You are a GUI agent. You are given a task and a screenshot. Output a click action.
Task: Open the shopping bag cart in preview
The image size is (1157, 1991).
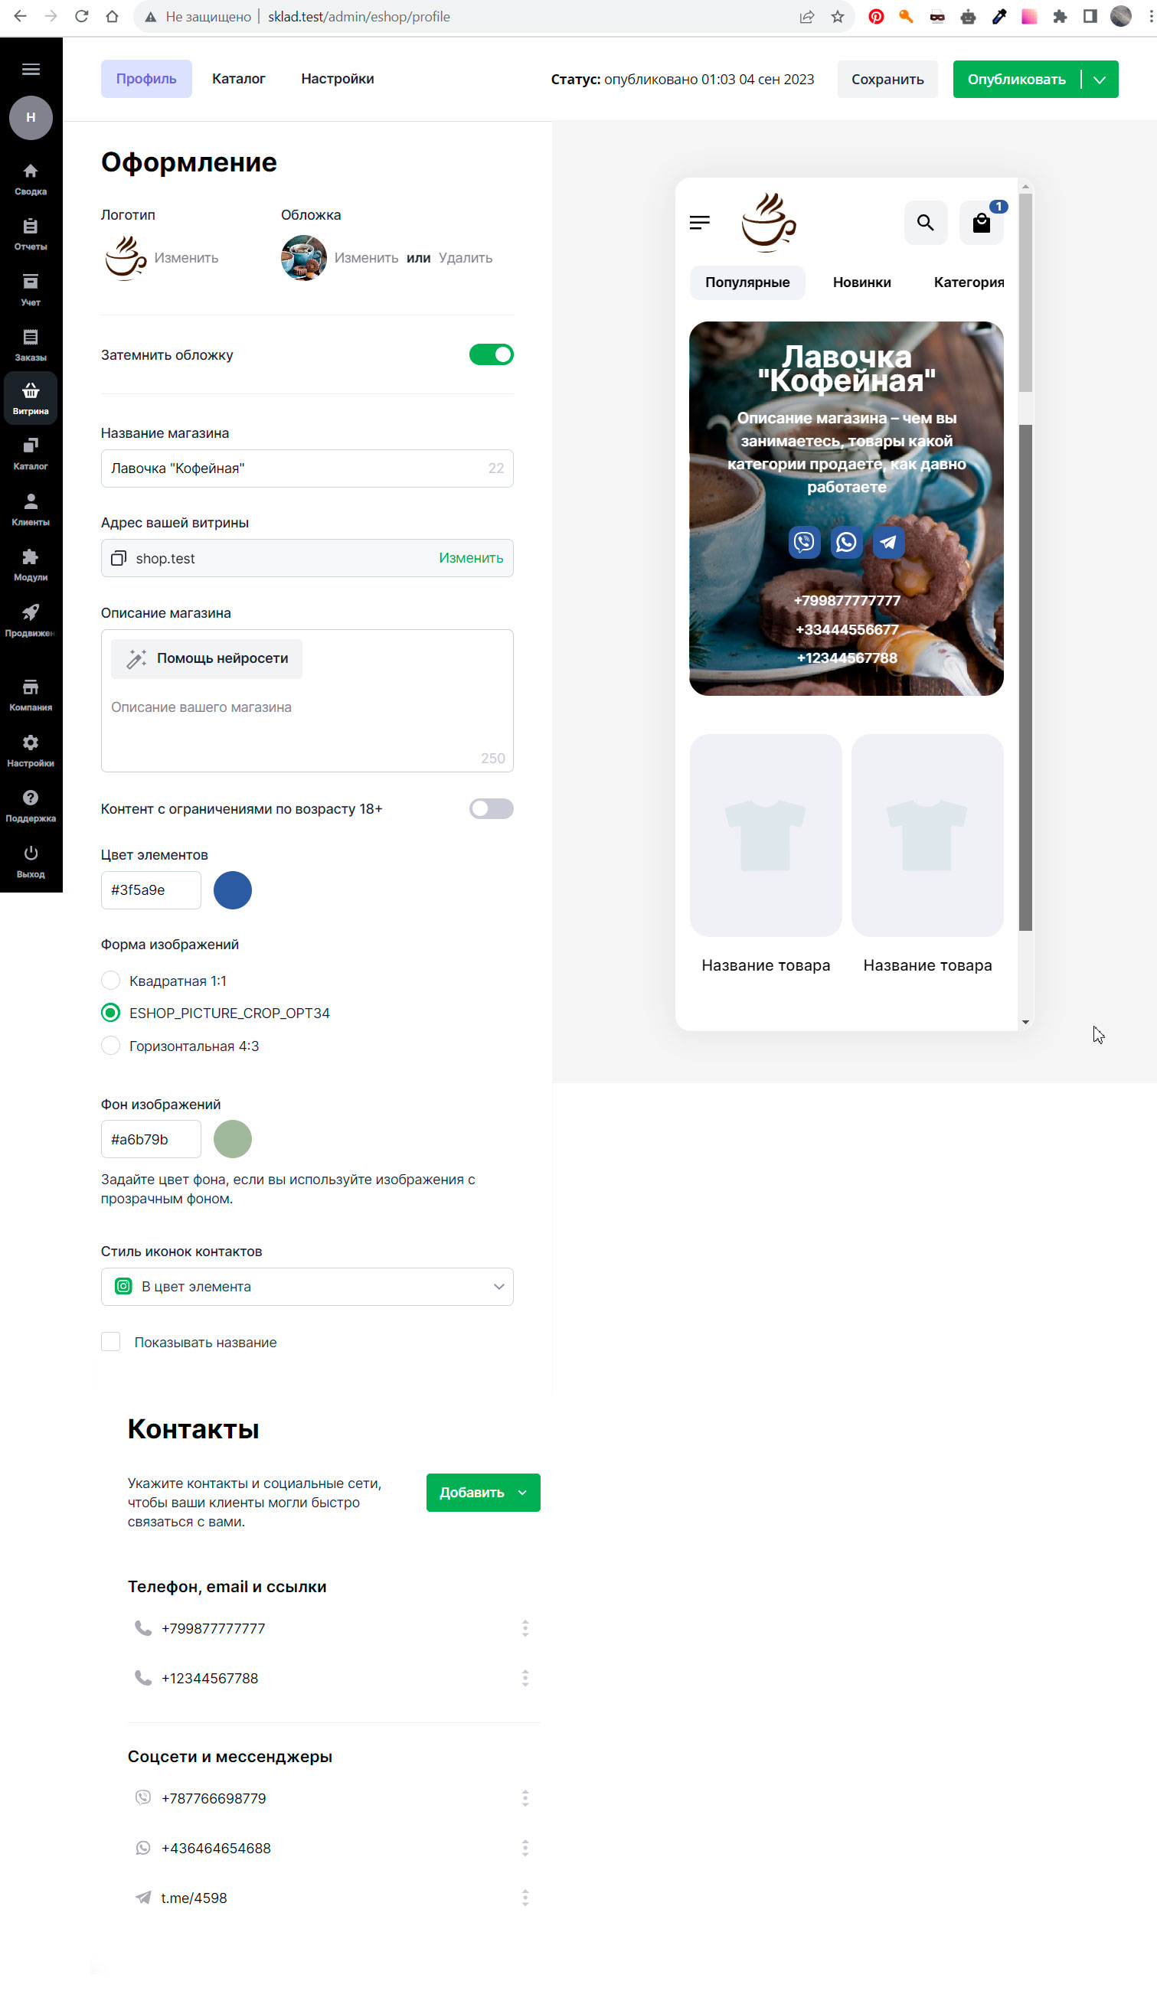[x=982, y=223]
